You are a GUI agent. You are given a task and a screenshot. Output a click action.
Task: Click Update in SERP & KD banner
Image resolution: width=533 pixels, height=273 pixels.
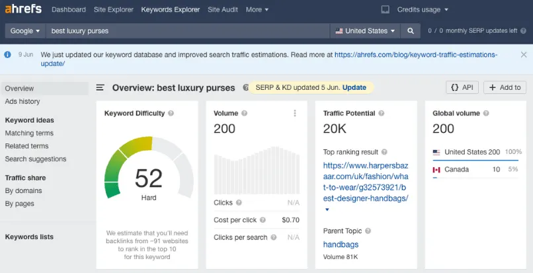[x=354, y=87]
